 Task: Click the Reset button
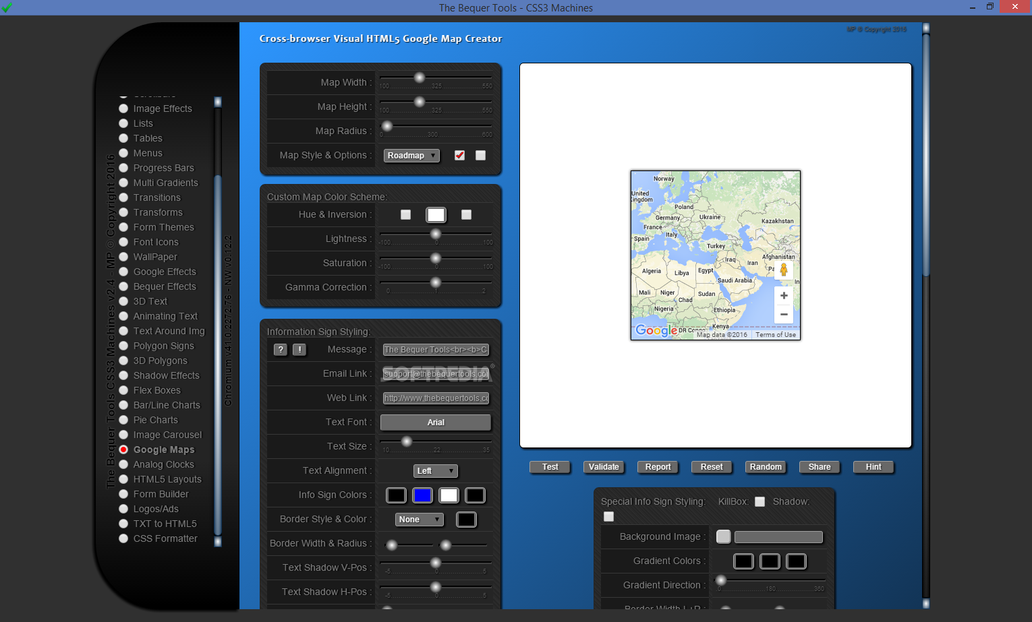pyautogui.click(x=712, y=467)
